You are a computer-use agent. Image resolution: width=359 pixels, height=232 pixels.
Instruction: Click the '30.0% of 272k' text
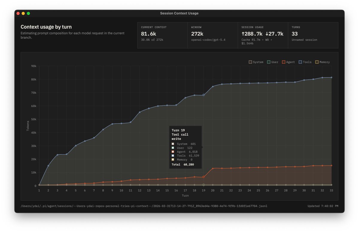click(152, 40)
